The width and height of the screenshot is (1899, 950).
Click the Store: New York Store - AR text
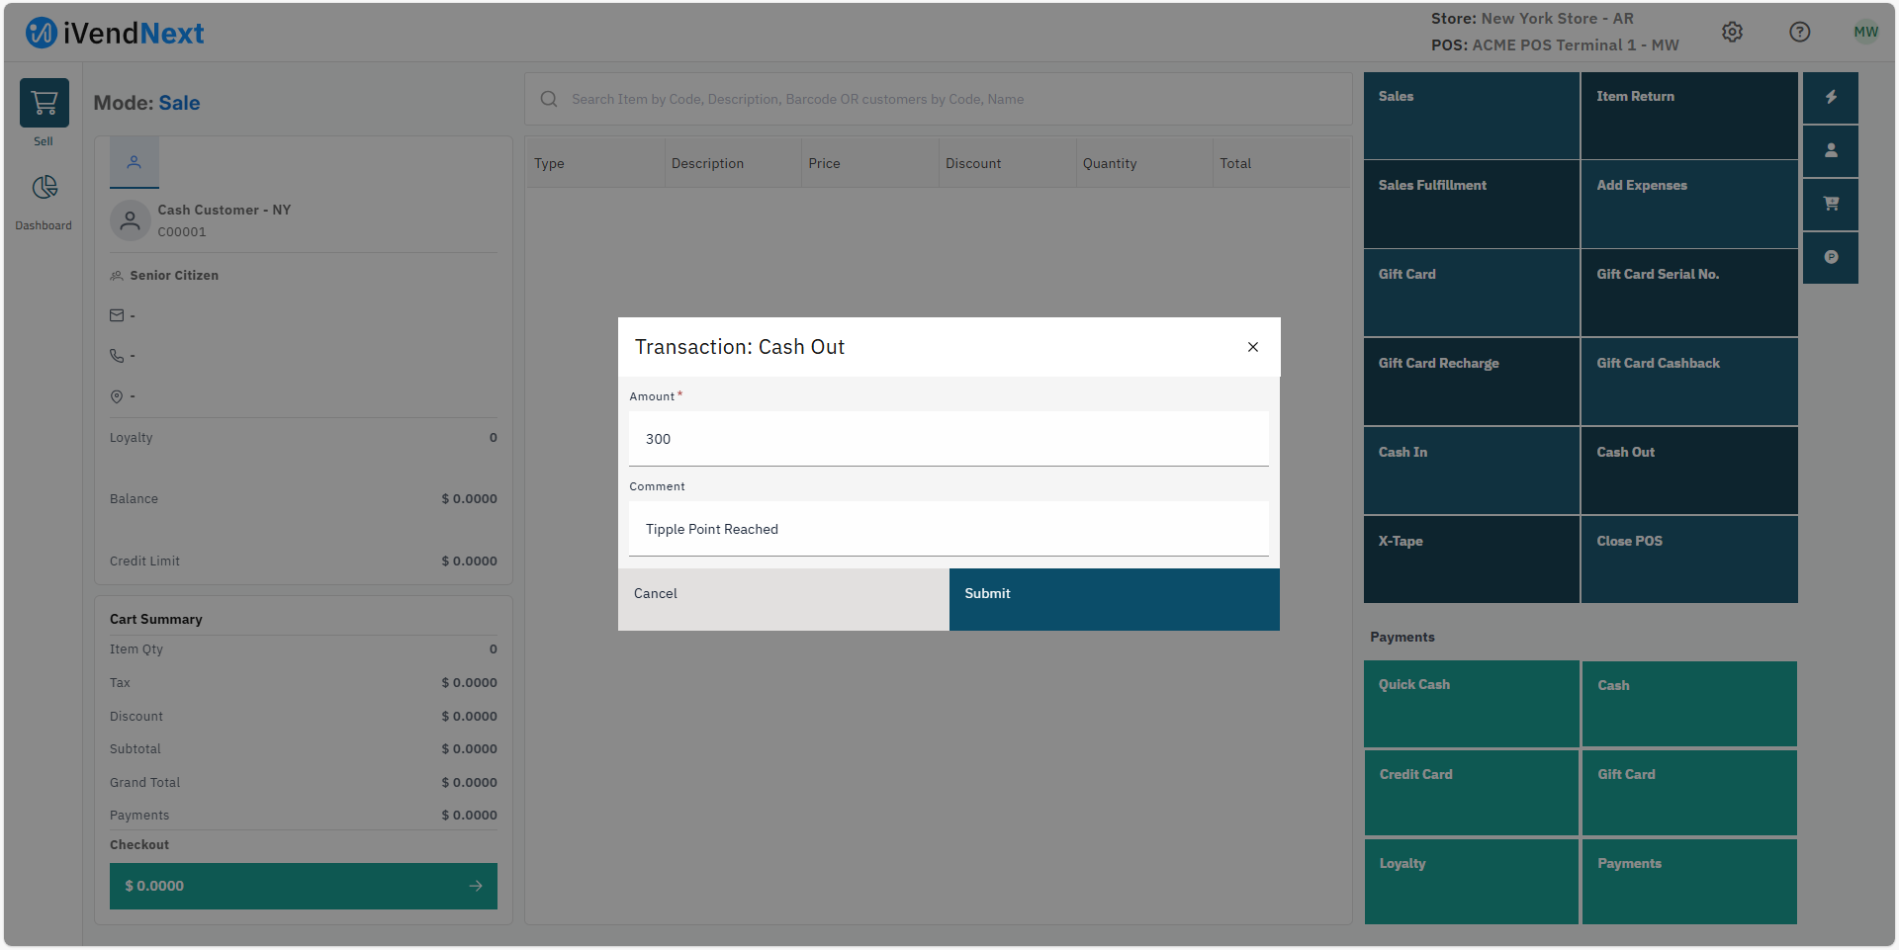coord(1532,19)
